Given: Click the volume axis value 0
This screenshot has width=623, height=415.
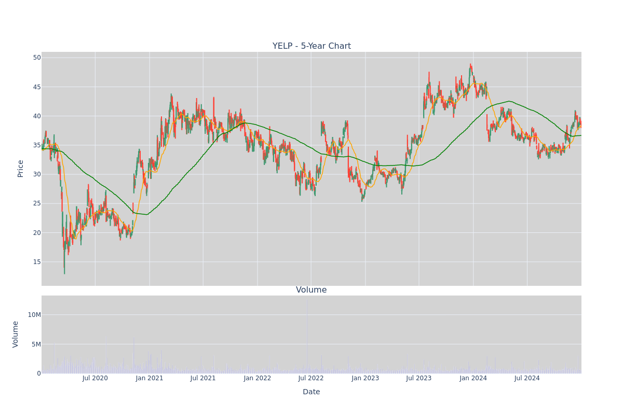Looking at the screenshot, I should (39, 374).
